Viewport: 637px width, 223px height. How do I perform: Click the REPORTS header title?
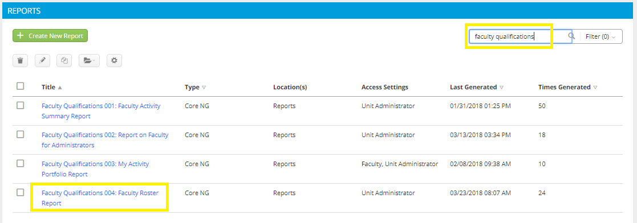24,11
